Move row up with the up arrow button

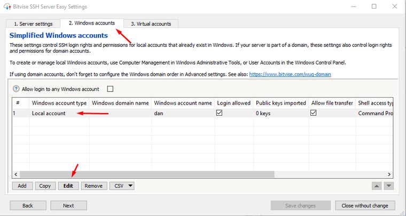[377, 186]
